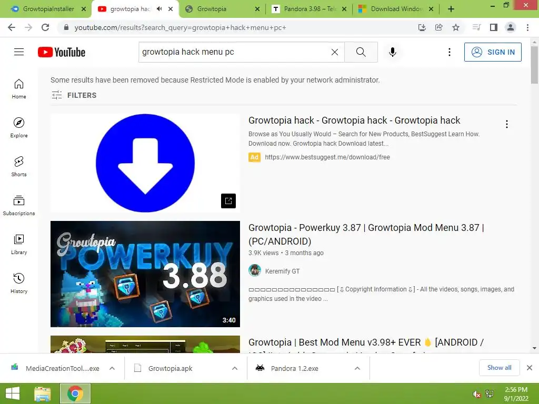Expand MediaCreationTool.exe download options

(x=112, y=368)
